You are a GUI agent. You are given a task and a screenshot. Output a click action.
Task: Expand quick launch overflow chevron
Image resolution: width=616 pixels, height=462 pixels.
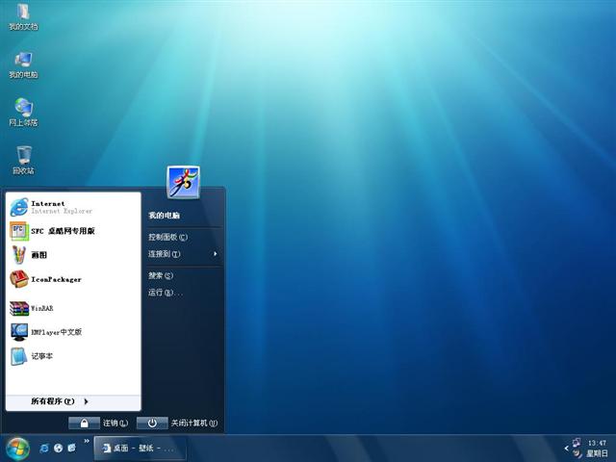(87, 441)
